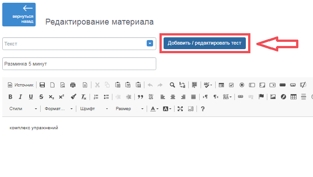Click the Remove format icon
The height and width of the screenshot is (177, 313).
point(84,97)
